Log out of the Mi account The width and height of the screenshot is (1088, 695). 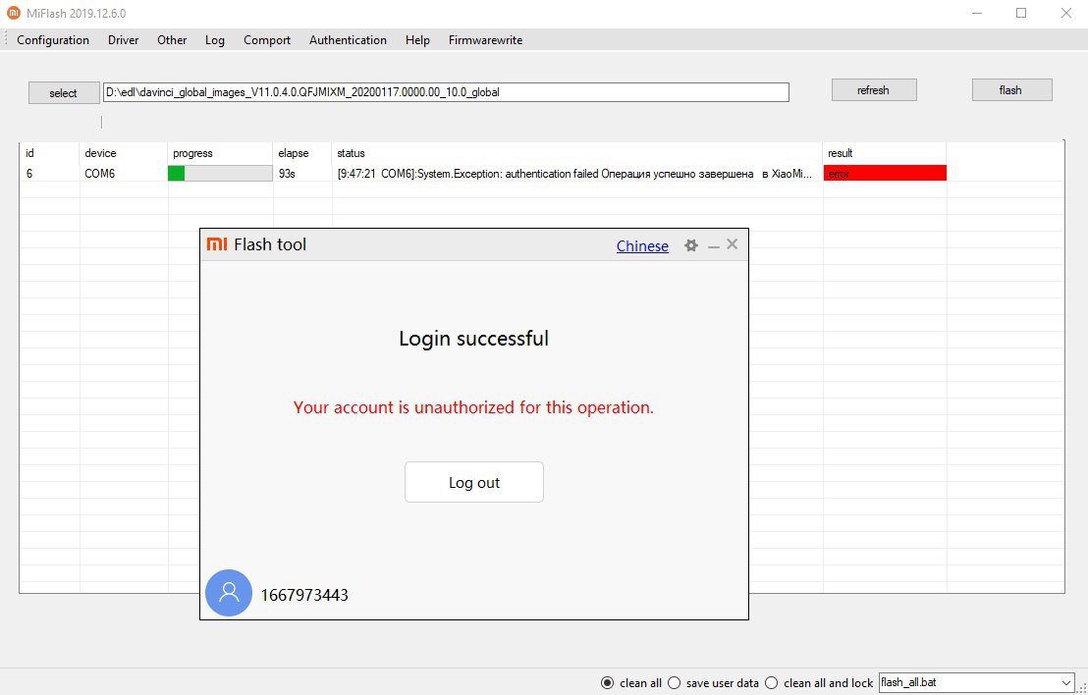point(474,482)
